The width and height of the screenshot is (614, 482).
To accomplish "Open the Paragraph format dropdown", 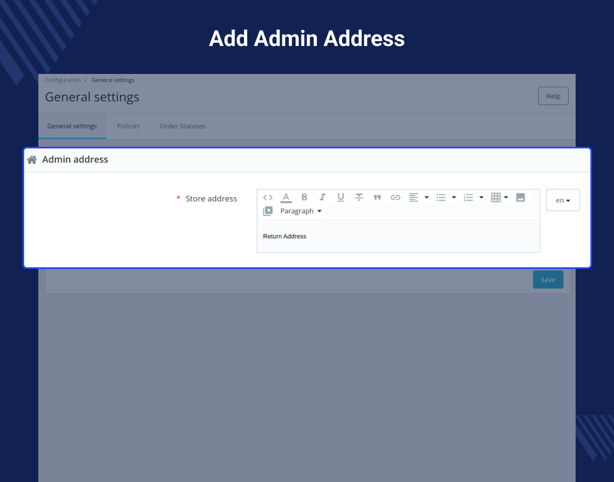I will 301,211.
